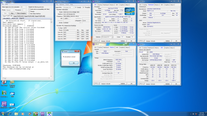Close the Finish dialog

[77, 51]
